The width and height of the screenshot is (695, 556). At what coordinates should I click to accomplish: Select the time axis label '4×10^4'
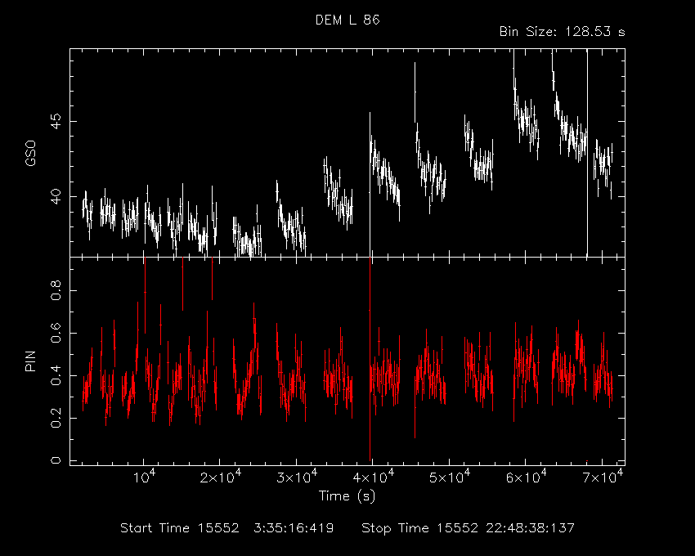pos(373,477)
